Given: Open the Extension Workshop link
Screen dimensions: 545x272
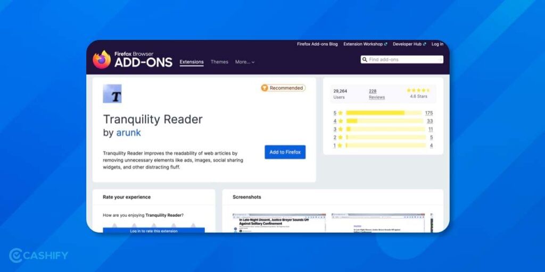Looking at the screenshot, I should point(365,44).
